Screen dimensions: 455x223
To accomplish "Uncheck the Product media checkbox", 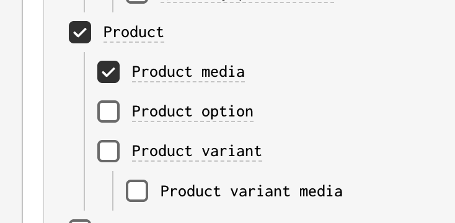I will coord(108,72).
